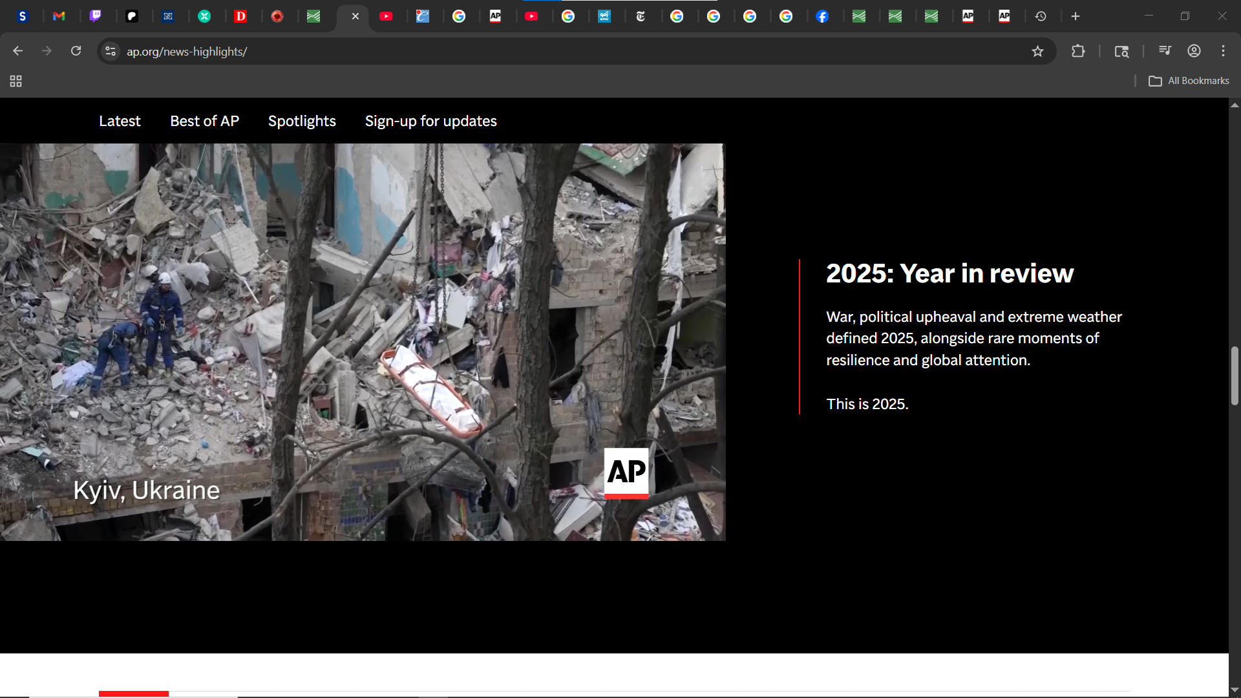Click the page's vertical scrollbar thumb
The width and height of the screenshot is (1241, 698).
[1235, 376]
